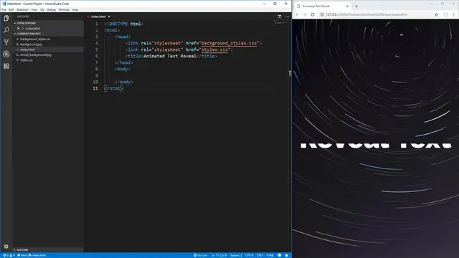
Task: Open a new browser tab
Action: click(x=356, y=6)
